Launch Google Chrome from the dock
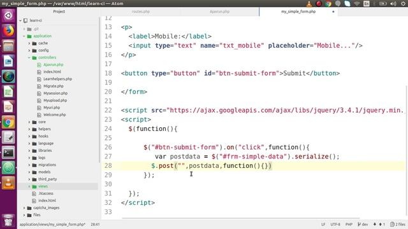 click(x=8, y=122)
